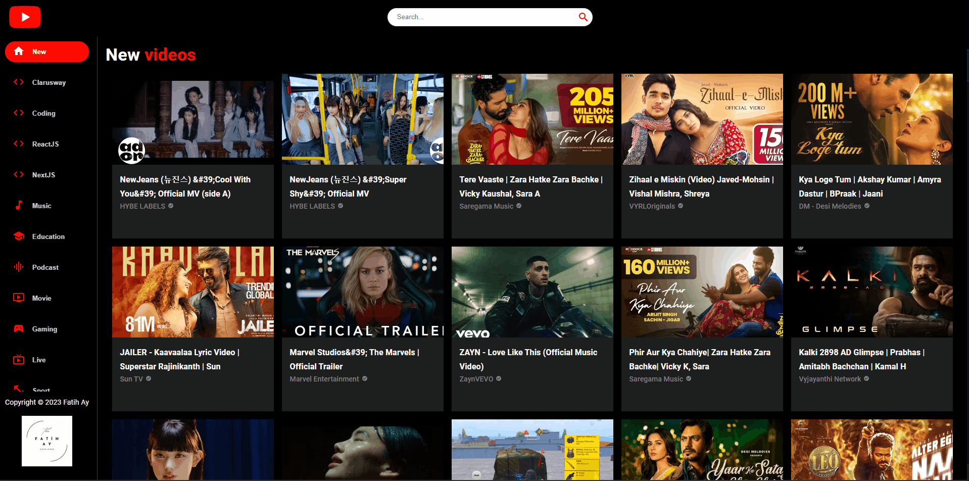Click Zihaal-e-Miskin official video thumbnail
The width and height of the screenshot is (969, 481).
point(702,119)
